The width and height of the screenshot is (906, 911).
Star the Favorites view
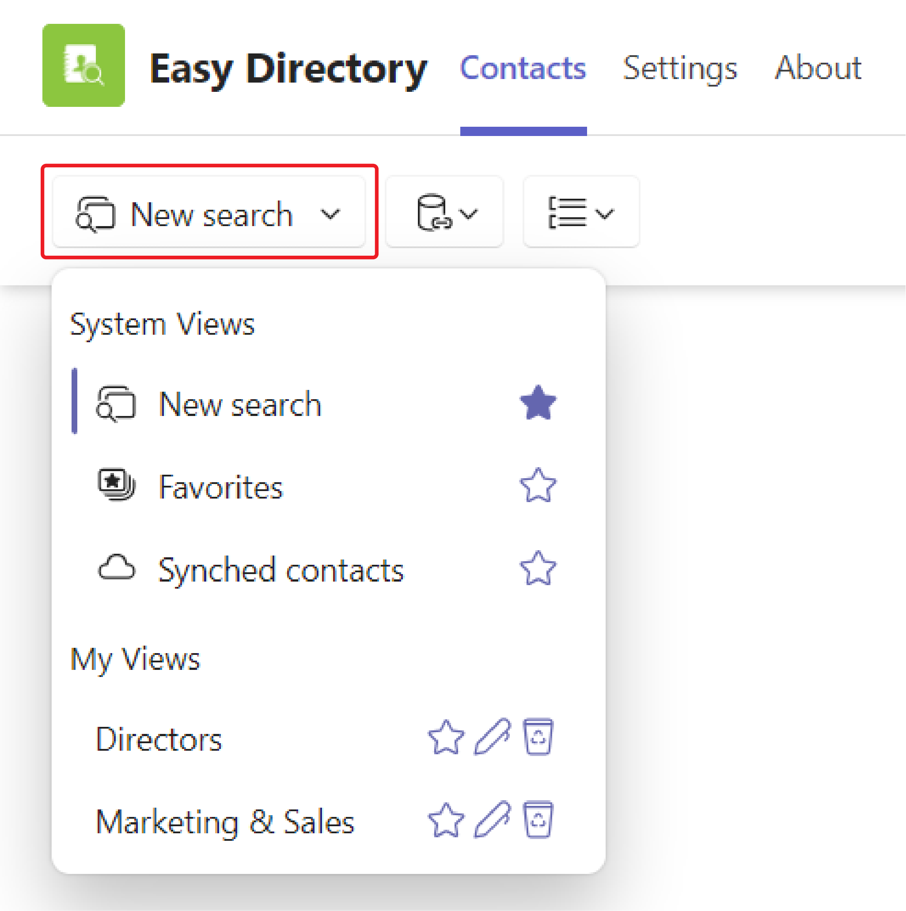(538, 485)
